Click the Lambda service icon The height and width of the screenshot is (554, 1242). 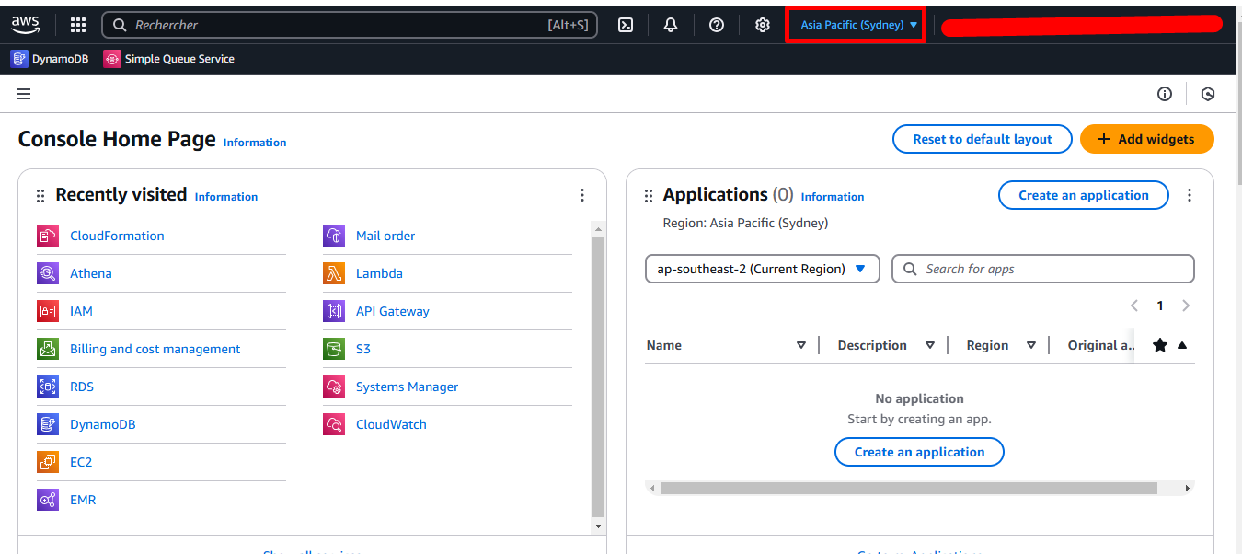click(334, 273)
